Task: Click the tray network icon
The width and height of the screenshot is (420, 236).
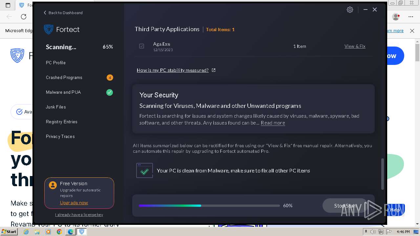Action: click(x=381, y=232)
